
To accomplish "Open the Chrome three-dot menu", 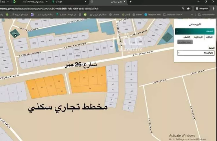I will 214,9.
